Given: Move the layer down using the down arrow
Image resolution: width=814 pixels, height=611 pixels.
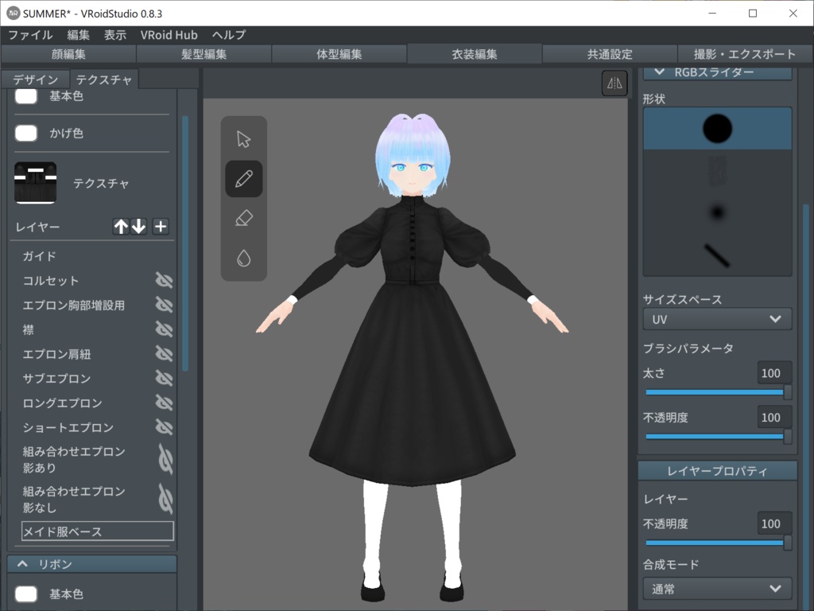Looking at the screenshot, I should tap(139, 226).
